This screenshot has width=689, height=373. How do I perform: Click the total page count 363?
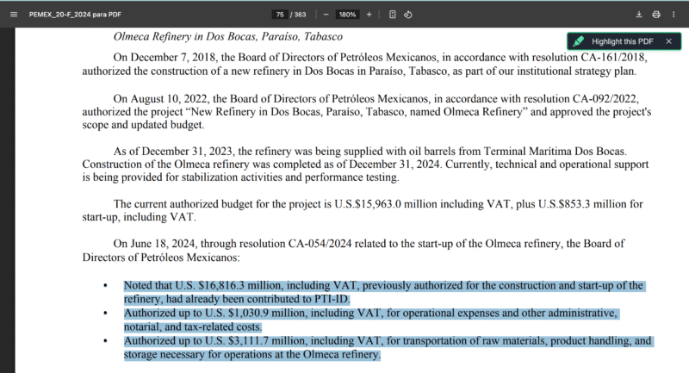300,15
